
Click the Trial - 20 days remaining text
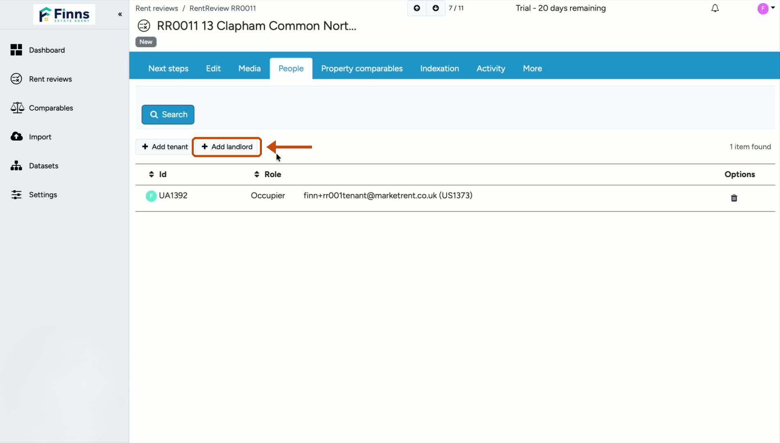pyautogui.click(x=561, y=8)
